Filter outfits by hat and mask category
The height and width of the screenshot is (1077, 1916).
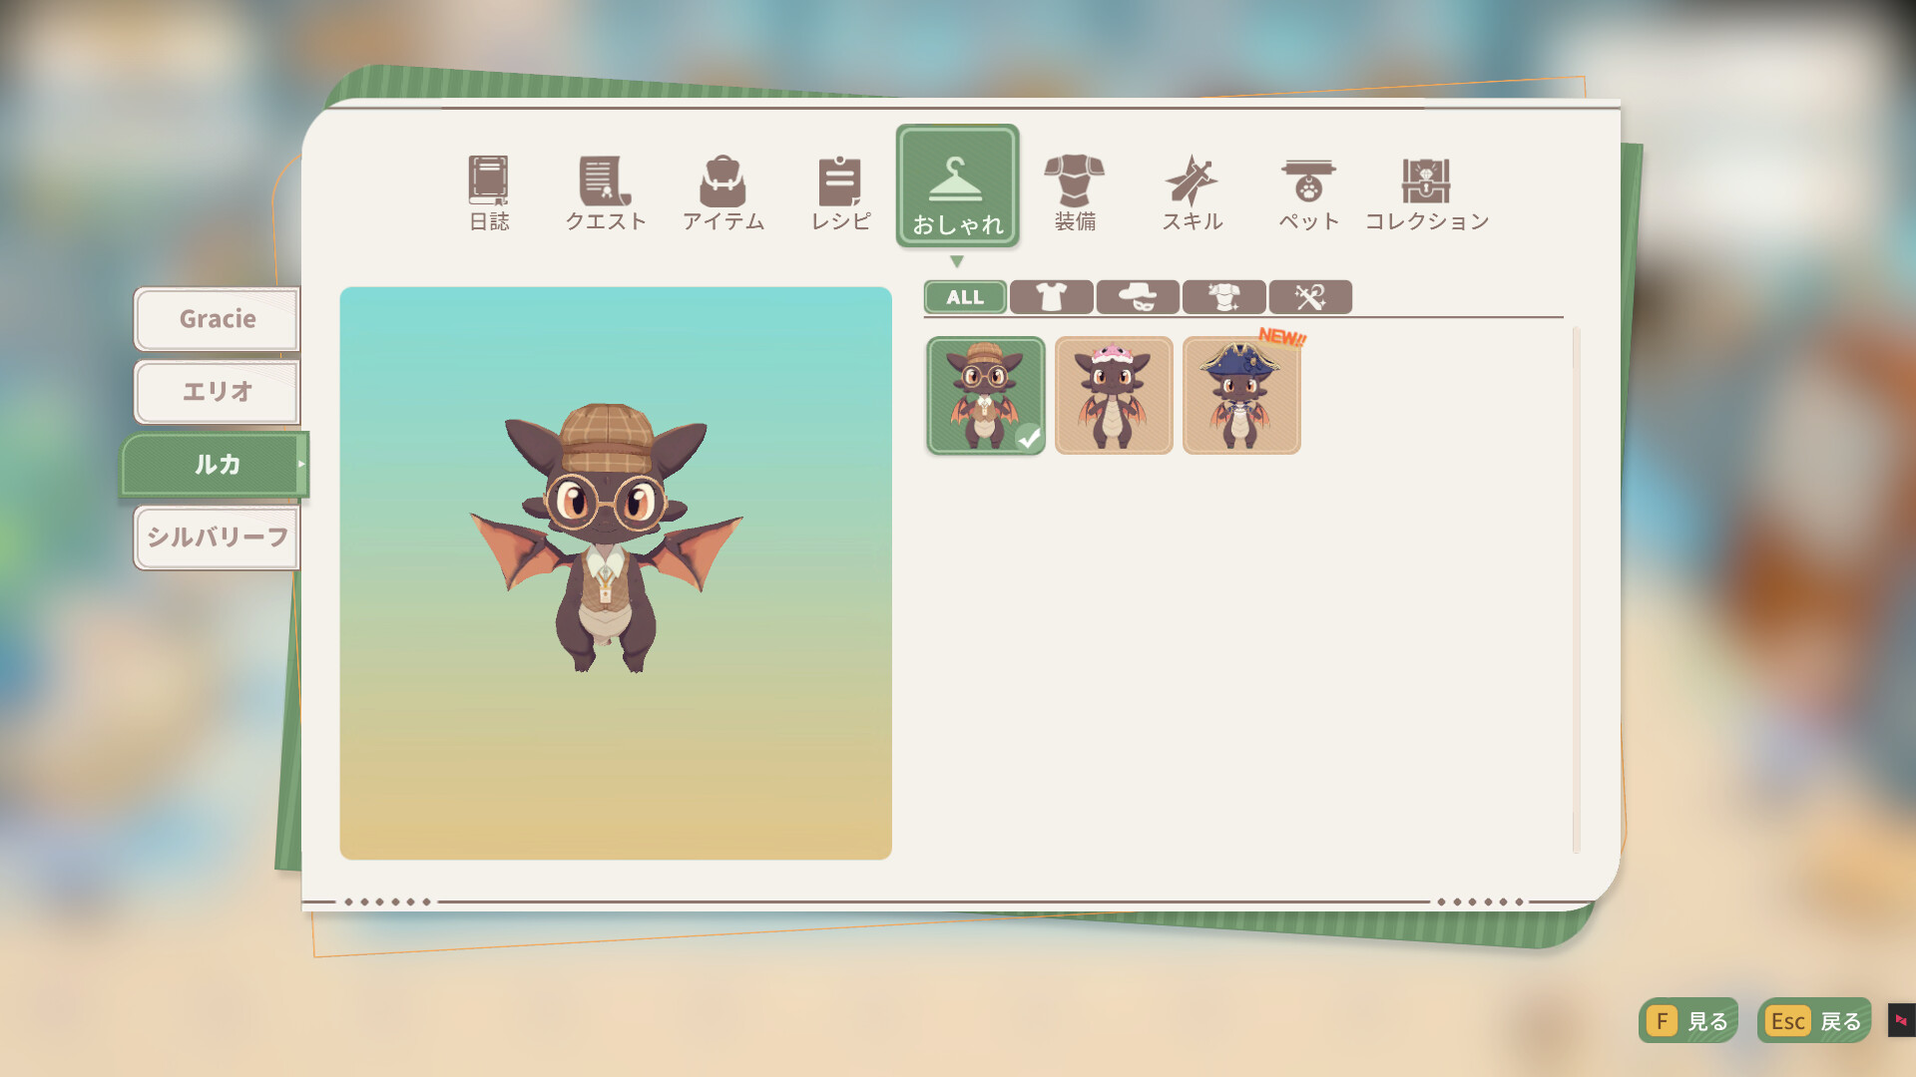pyautogui.click(x=1138, y=297)
